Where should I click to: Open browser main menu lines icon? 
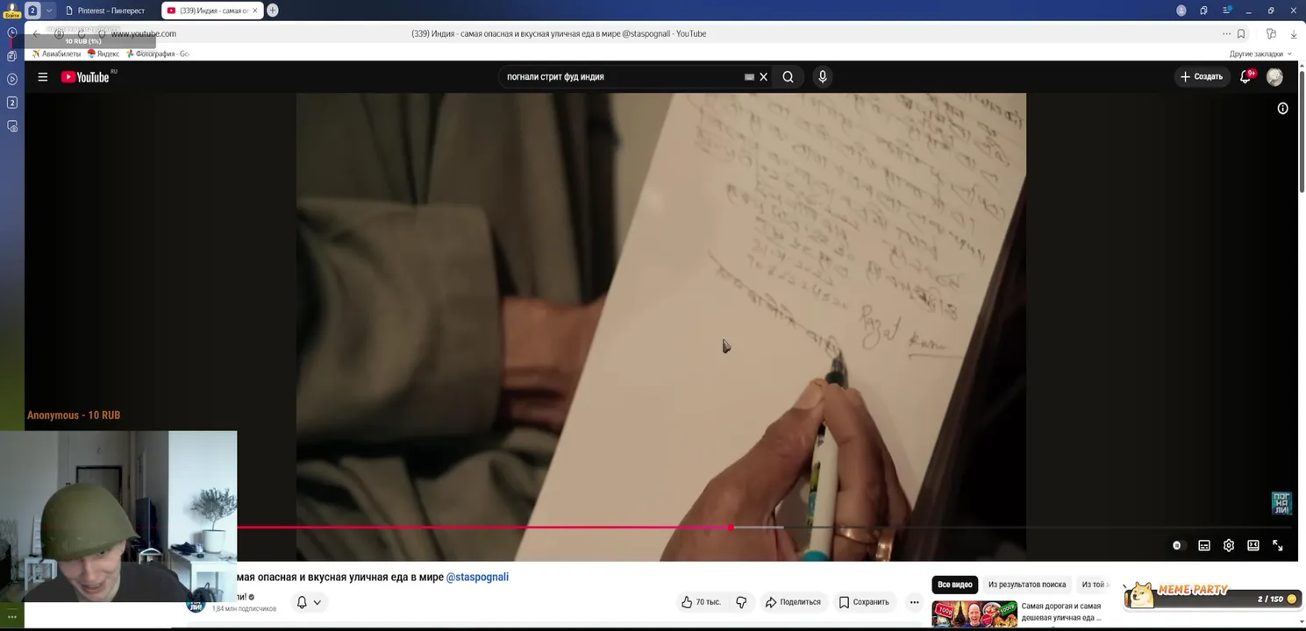(x=1227, y=11)
